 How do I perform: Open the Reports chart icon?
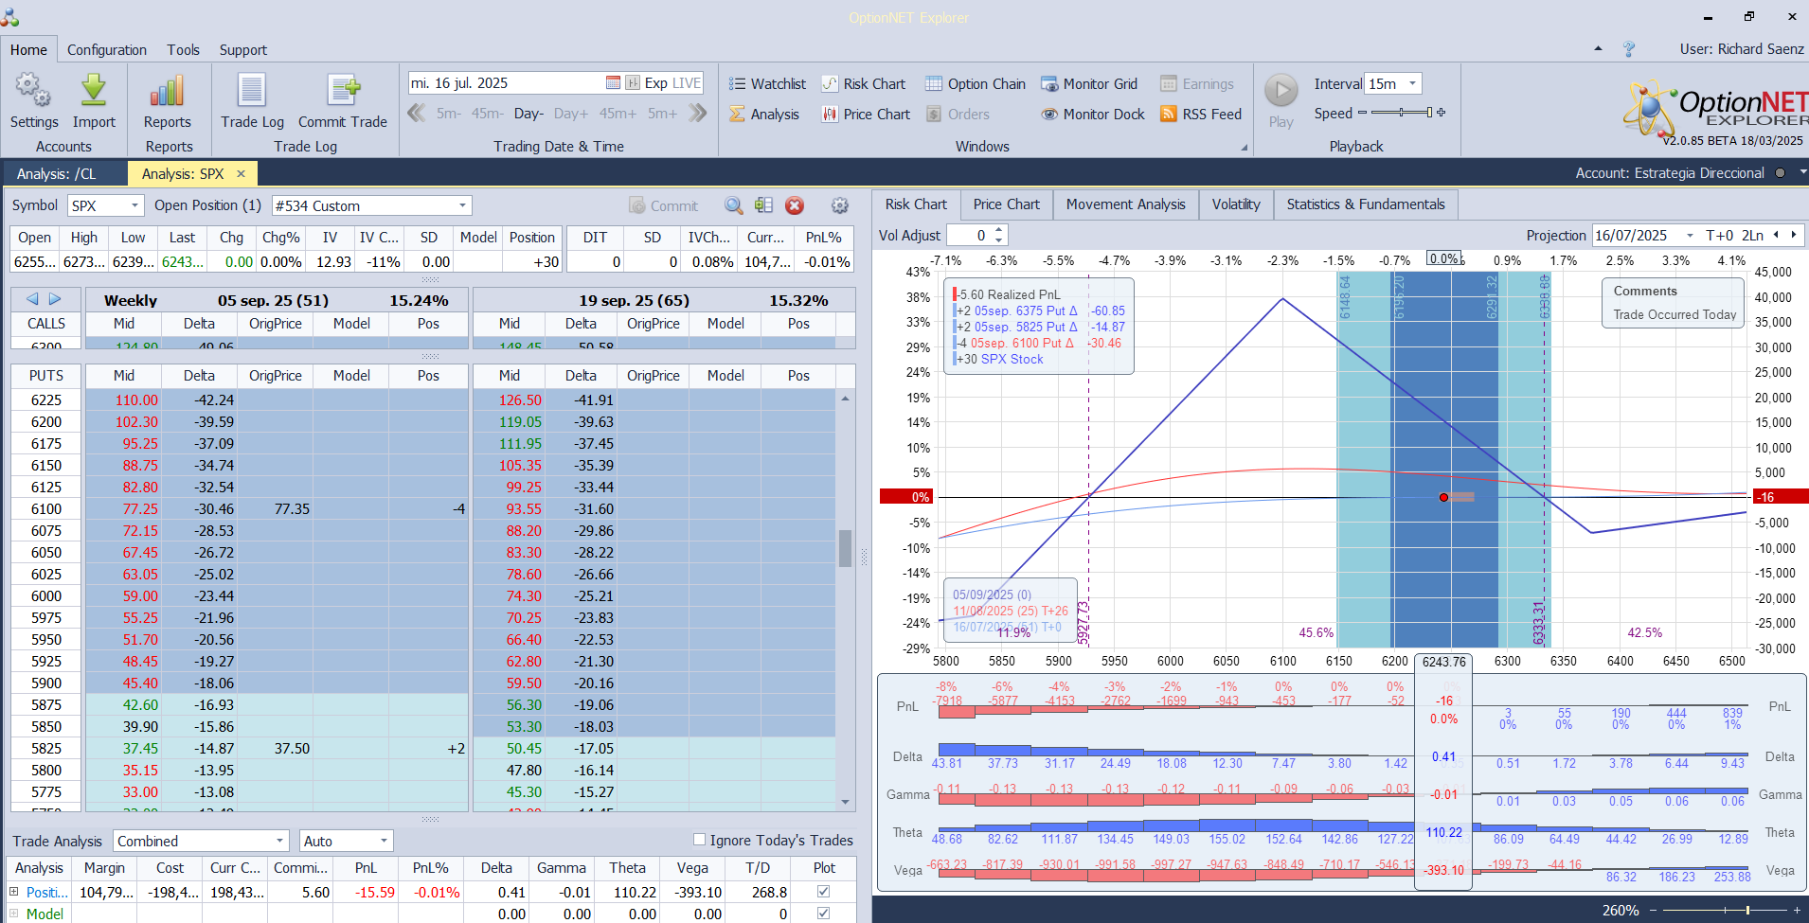point(167,92)
